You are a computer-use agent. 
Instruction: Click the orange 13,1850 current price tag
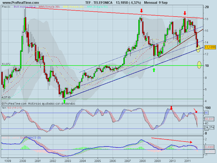click(210, 48)
